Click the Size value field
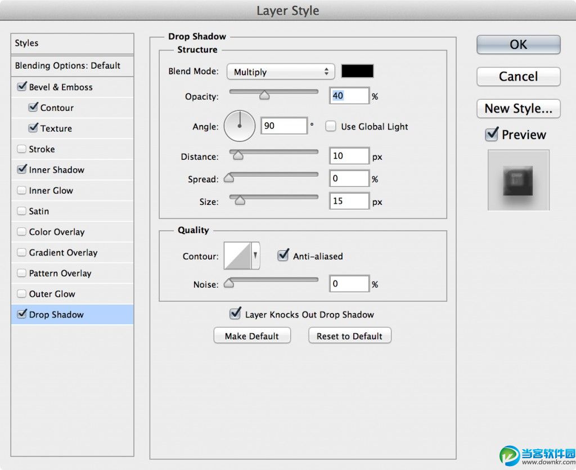 pyautogui.click(x=349, y=201)
